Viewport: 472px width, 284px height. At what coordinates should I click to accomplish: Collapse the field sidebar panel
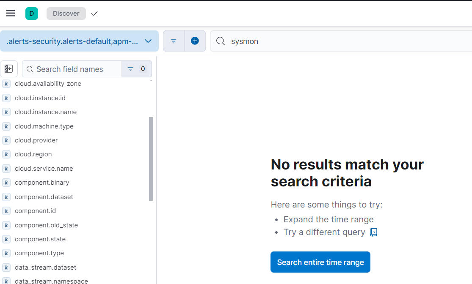pyautogui.click(x=9, y=69)
